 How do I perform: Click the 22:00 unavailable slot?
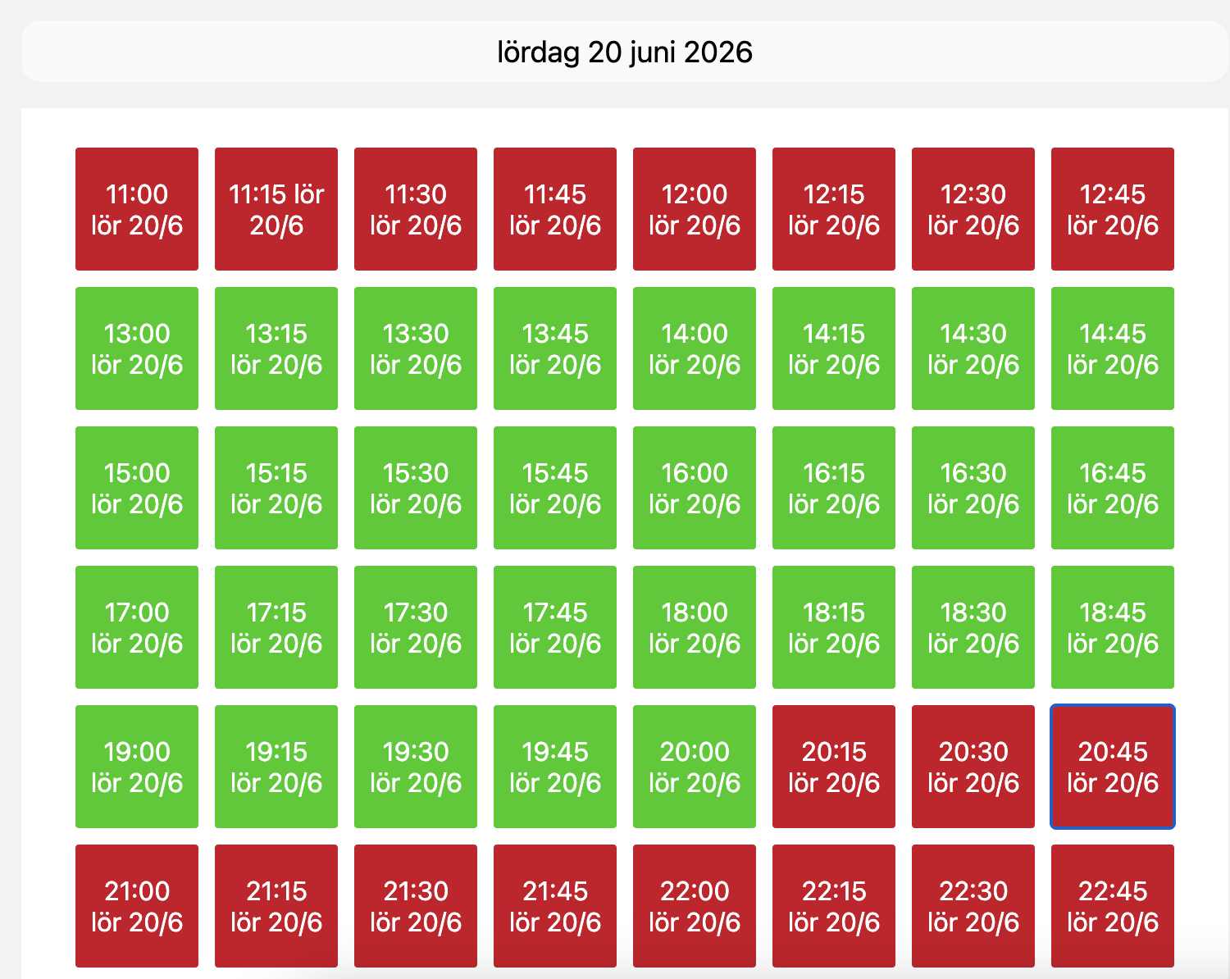(695, 906)
